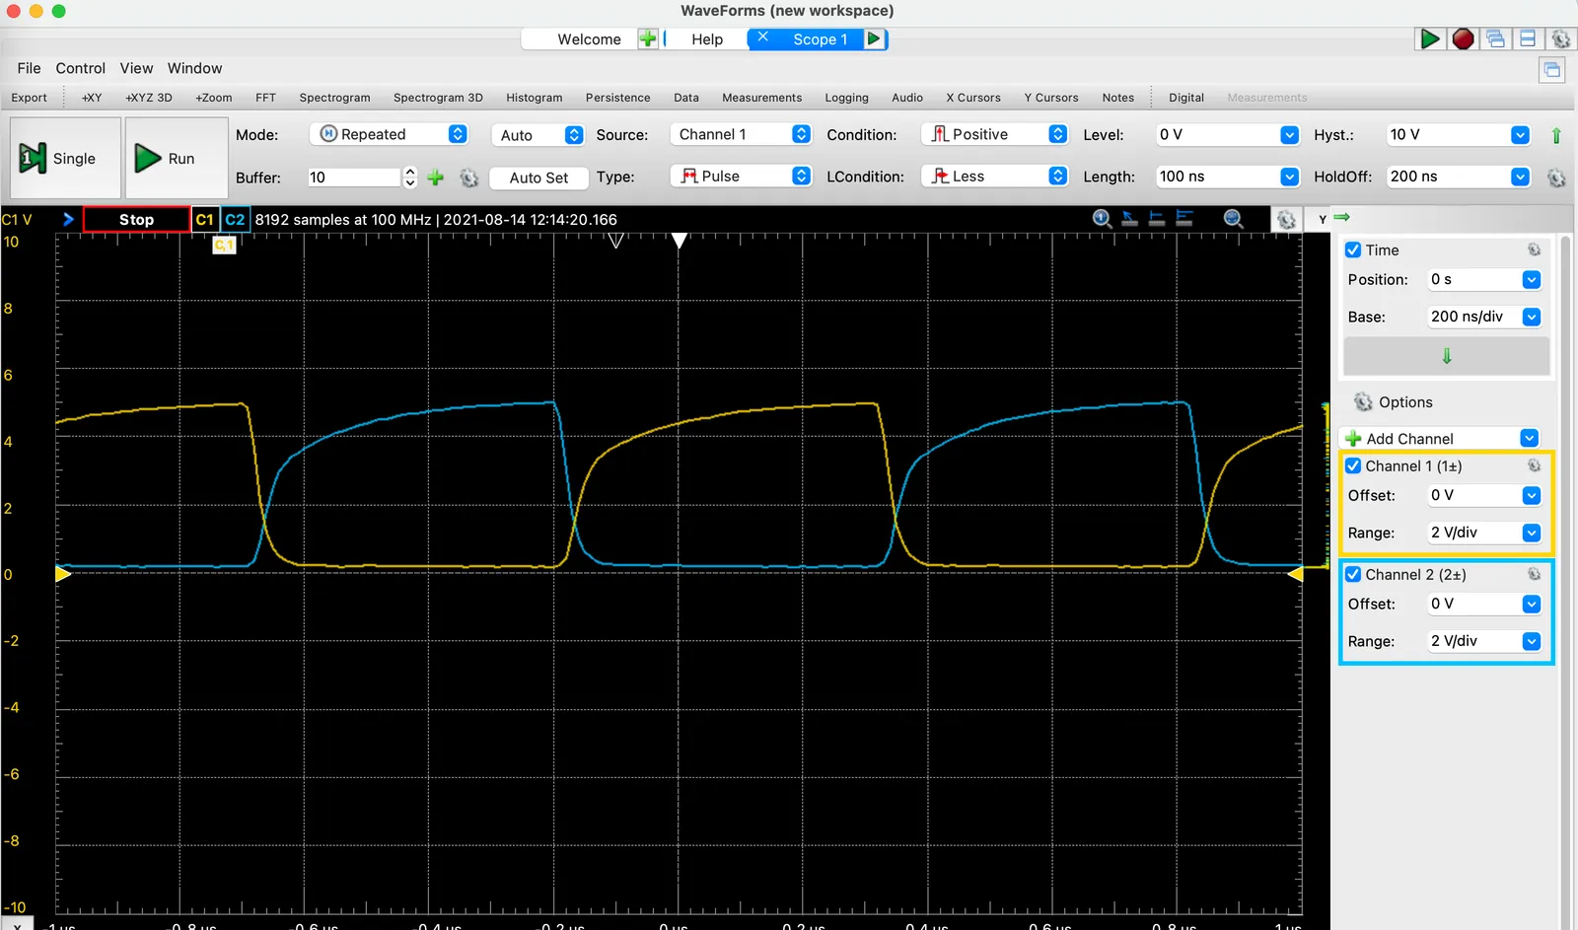Stop all instruments with the red octagon
The height and width of the screenshot is (930, 1578).
click(1463, 38)
